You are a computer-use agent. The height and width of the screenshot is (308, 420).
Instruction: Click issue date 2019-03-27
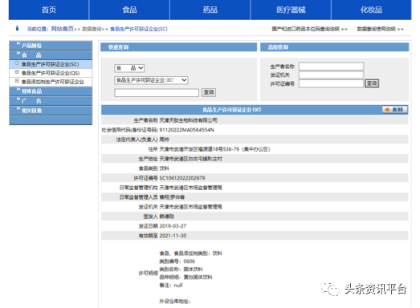coord(173,226)
